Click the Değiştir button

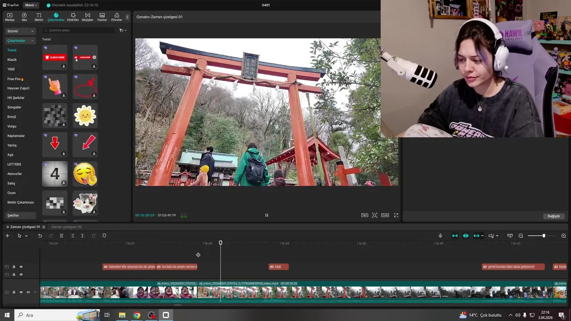(x=554, y=216)
